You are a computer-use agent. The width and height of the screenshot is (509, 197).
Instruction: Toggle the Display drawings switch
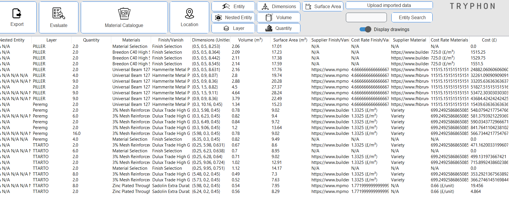click(365, 29)
